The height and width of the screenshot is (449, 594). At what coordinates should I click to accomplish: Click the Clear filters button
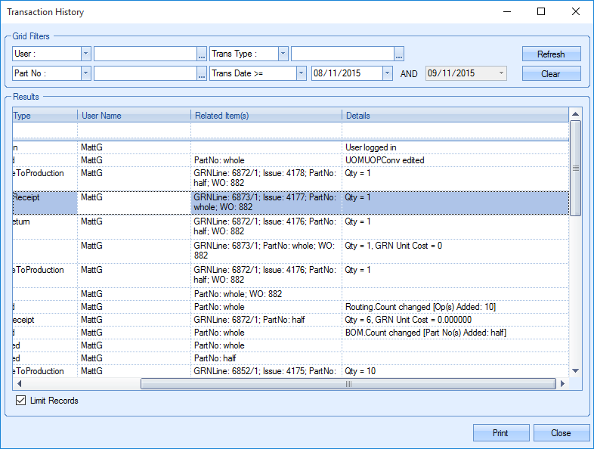pos(551,74)
